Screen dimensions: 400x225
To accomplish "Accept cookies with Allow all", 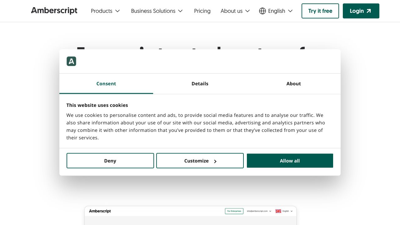I will pos(290,161).
